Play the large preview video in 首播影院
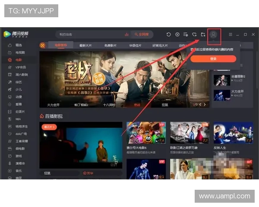This screenshot has height=207, width=259. click(81, 145)
